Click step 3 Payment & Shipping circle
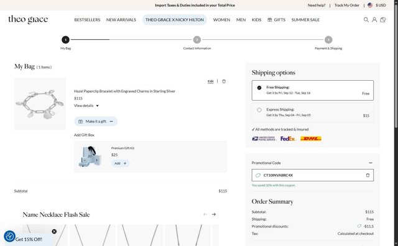Viewport: 398px width, 246px height. point(328,40)
